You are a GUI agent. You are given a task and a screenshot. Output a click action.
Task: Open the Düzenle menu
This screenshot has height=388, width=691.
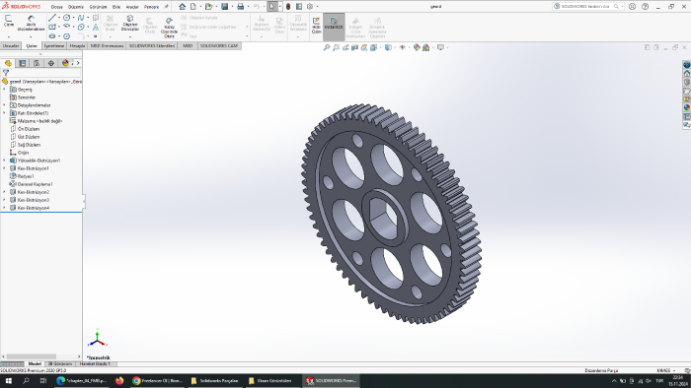(76, 7)
